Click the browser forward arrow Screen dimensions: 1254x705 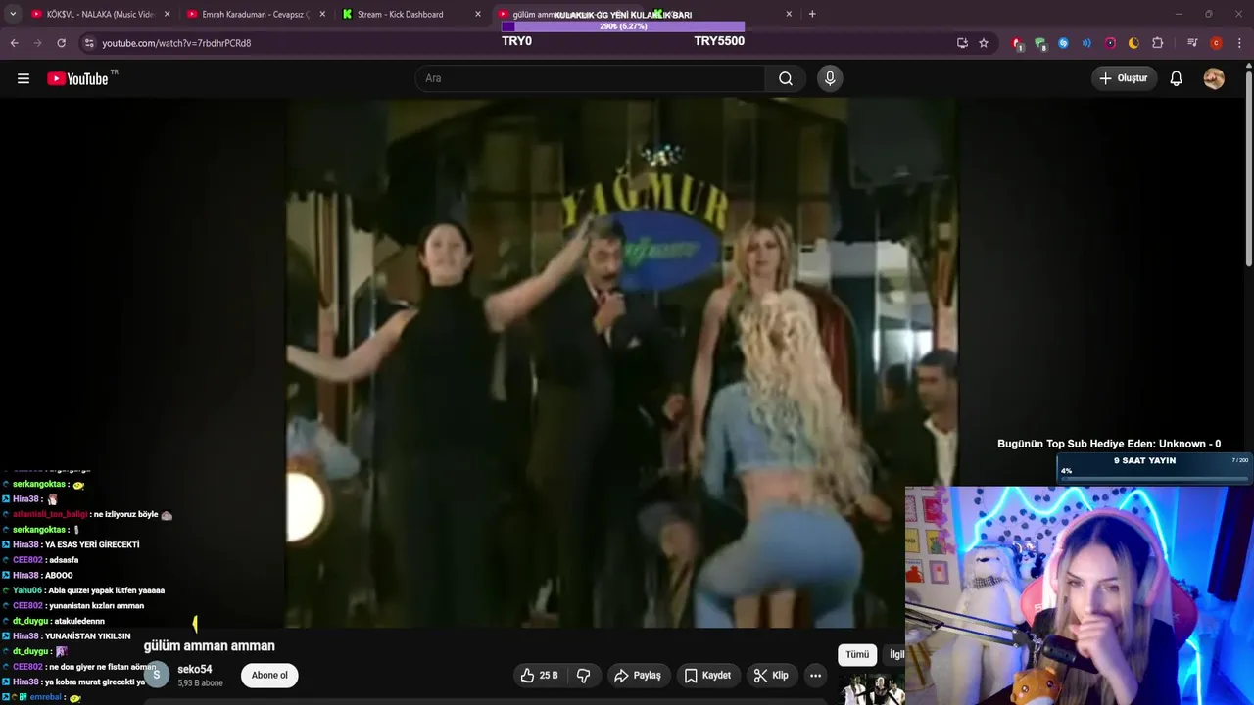point(38,43)
